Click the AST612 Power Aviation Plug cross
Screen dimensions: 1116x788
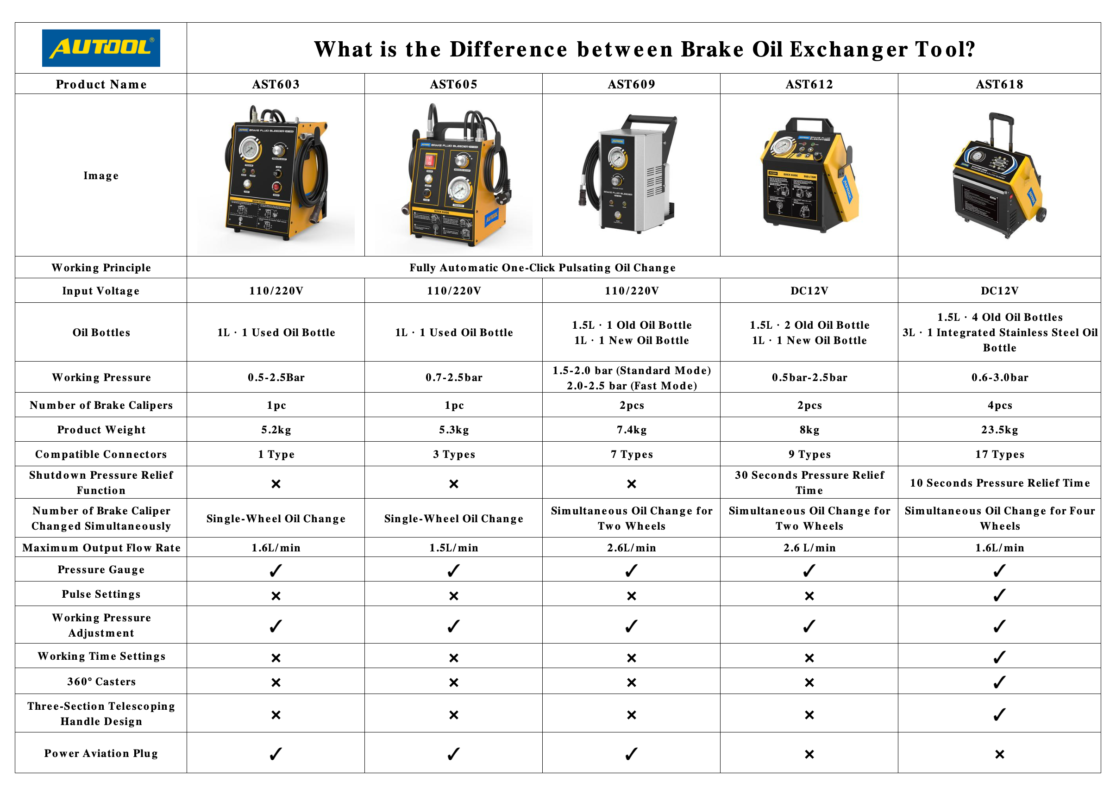(809, 754)
